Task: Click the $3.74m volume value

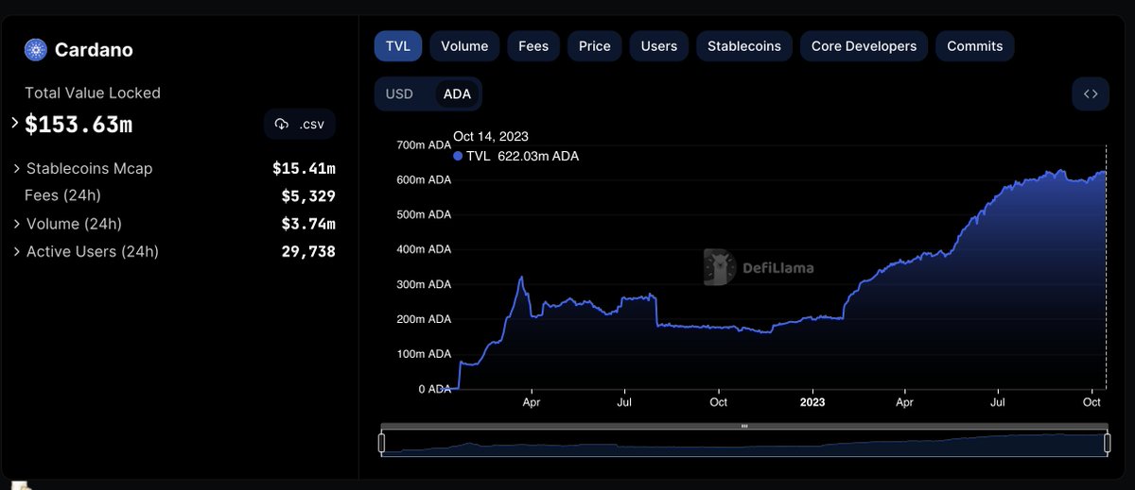Action: tap(308, 224)
